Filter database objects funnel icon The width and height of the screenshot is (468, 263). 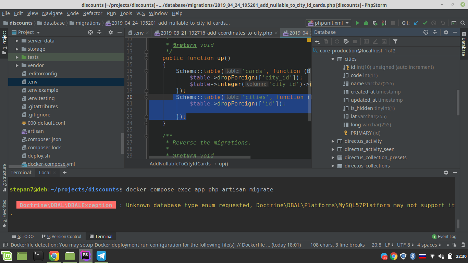pyautogui.click(x=395, y=41)
